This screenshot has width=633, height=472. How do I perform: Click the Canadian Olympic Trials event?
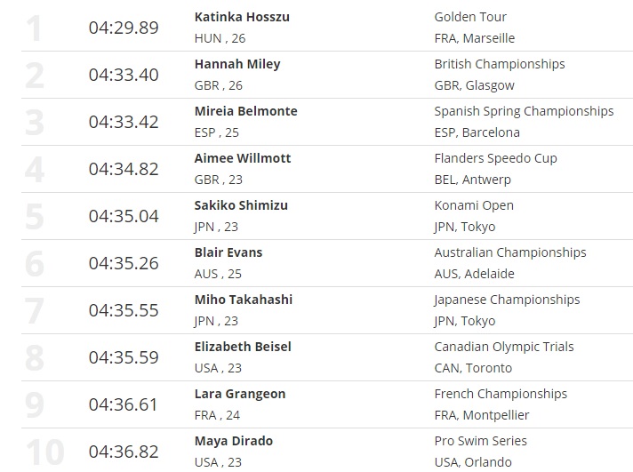pos(504,347)
